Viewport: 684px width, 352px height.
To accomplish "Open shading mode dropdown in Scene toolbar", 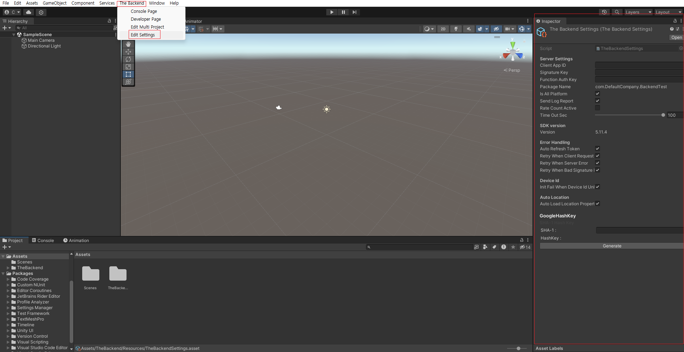I will tap(429, 29).
